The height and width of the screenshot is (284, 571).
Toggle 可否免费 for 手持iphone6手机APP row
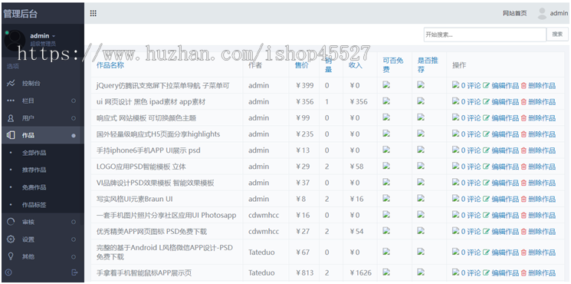point(386,150)
